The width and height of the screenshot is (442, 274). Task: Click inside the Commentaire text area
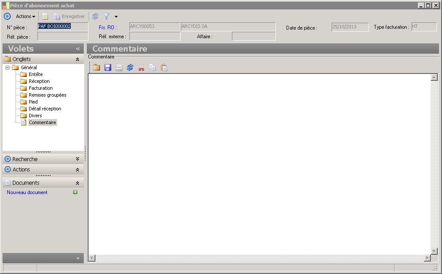[258, 163]
